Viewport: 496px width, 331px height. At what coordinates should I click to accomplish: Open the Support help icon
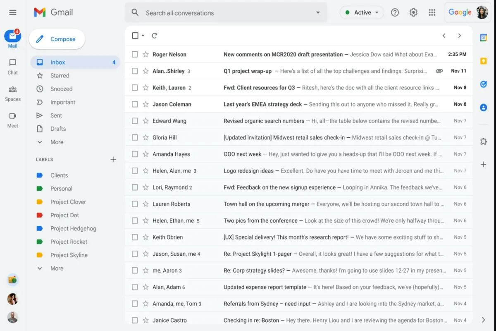coord(395,12)
